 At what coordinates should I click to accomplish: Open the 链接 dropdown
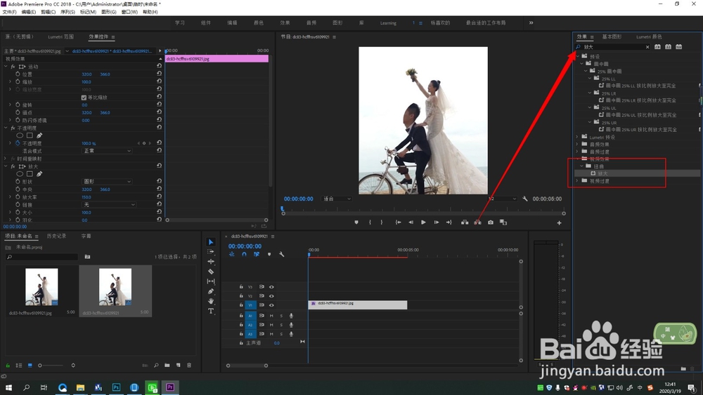click(x=110, y=204)
